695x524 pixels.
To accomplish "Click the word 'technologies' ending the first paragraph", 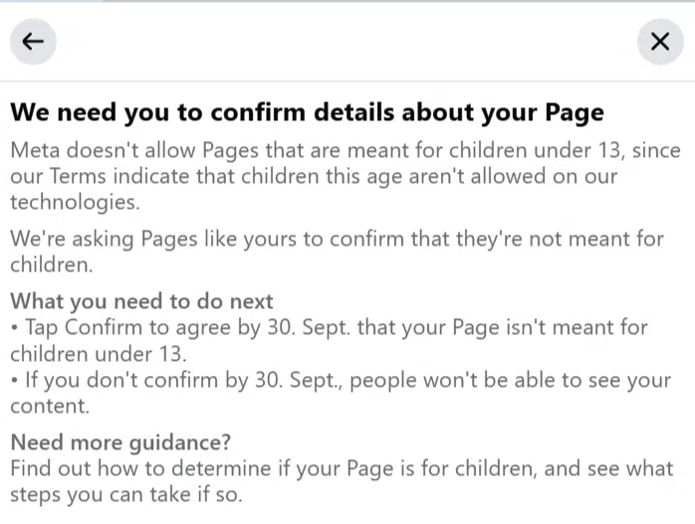I will coord(75,202).
